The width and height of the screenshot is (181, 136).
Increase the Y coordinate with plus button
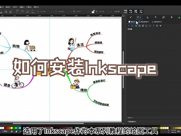(x=71, y=12)
